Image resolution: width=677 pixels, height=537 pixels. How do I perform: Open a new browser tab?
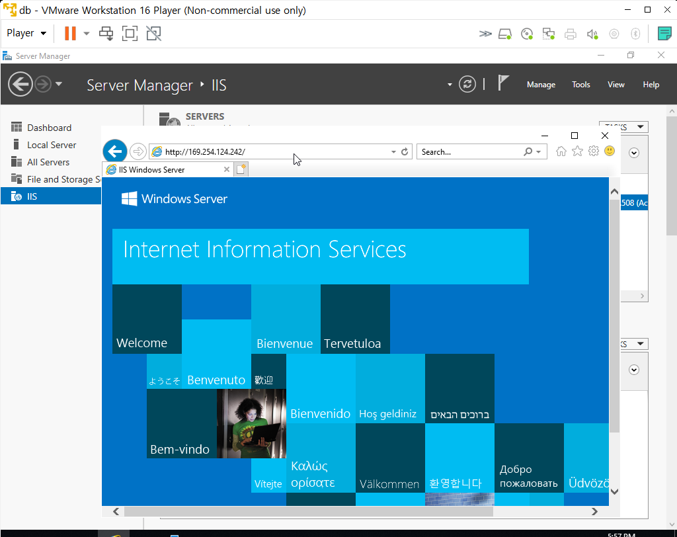point(241,169)
